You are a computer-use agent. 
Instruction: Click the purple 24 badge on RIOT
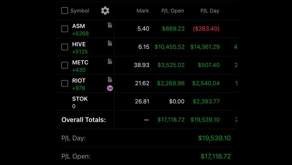[x=110, y=88]
